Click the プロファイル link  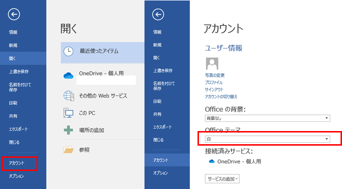pyautogui.click(x=214, y=82)
